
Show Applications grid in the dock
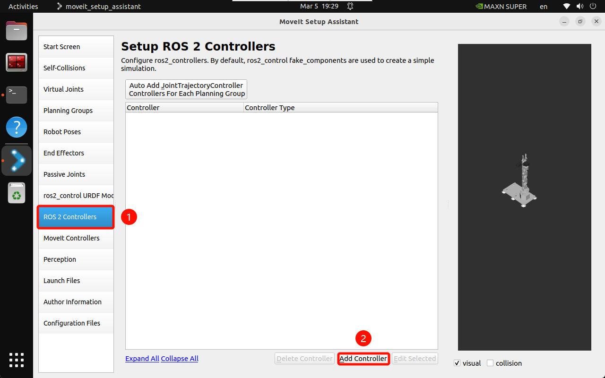click(x=17, y=360)
